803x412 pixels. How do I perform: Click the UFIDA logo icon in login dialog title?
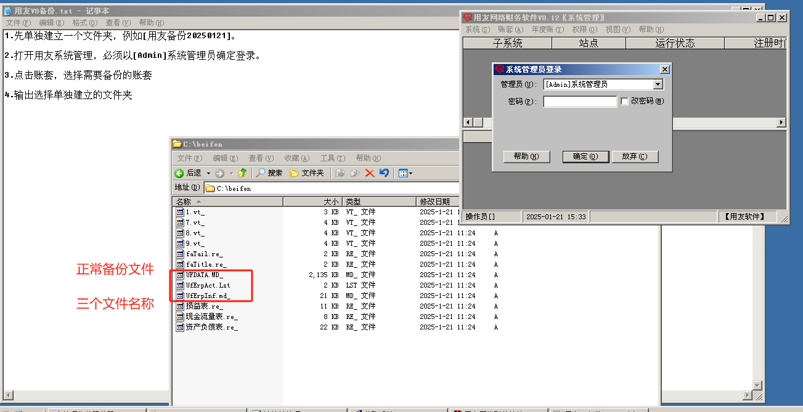499,70
